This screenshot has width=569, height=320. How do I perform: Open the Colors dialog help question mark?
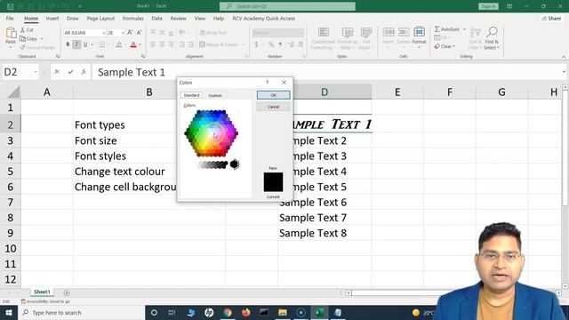267,83
